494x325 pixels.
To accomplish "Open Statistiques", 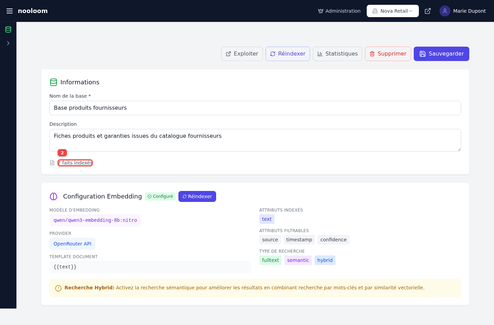I will point(337,54).
